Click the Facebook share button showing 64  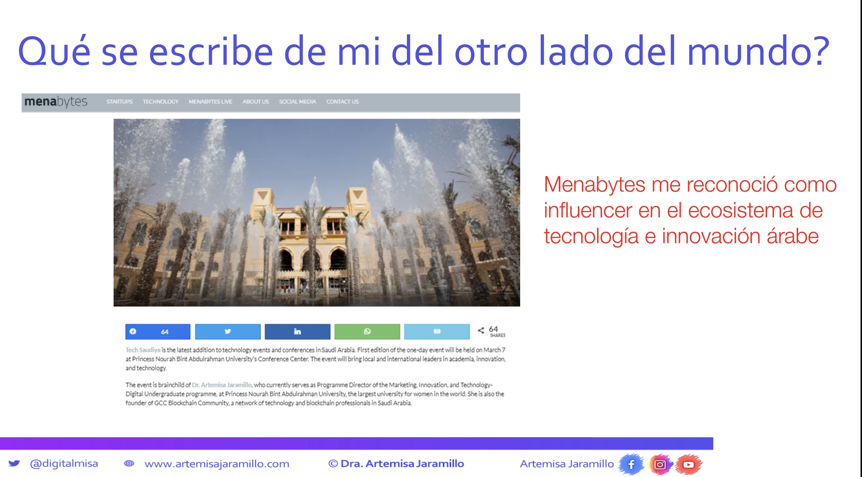[158, 331]
